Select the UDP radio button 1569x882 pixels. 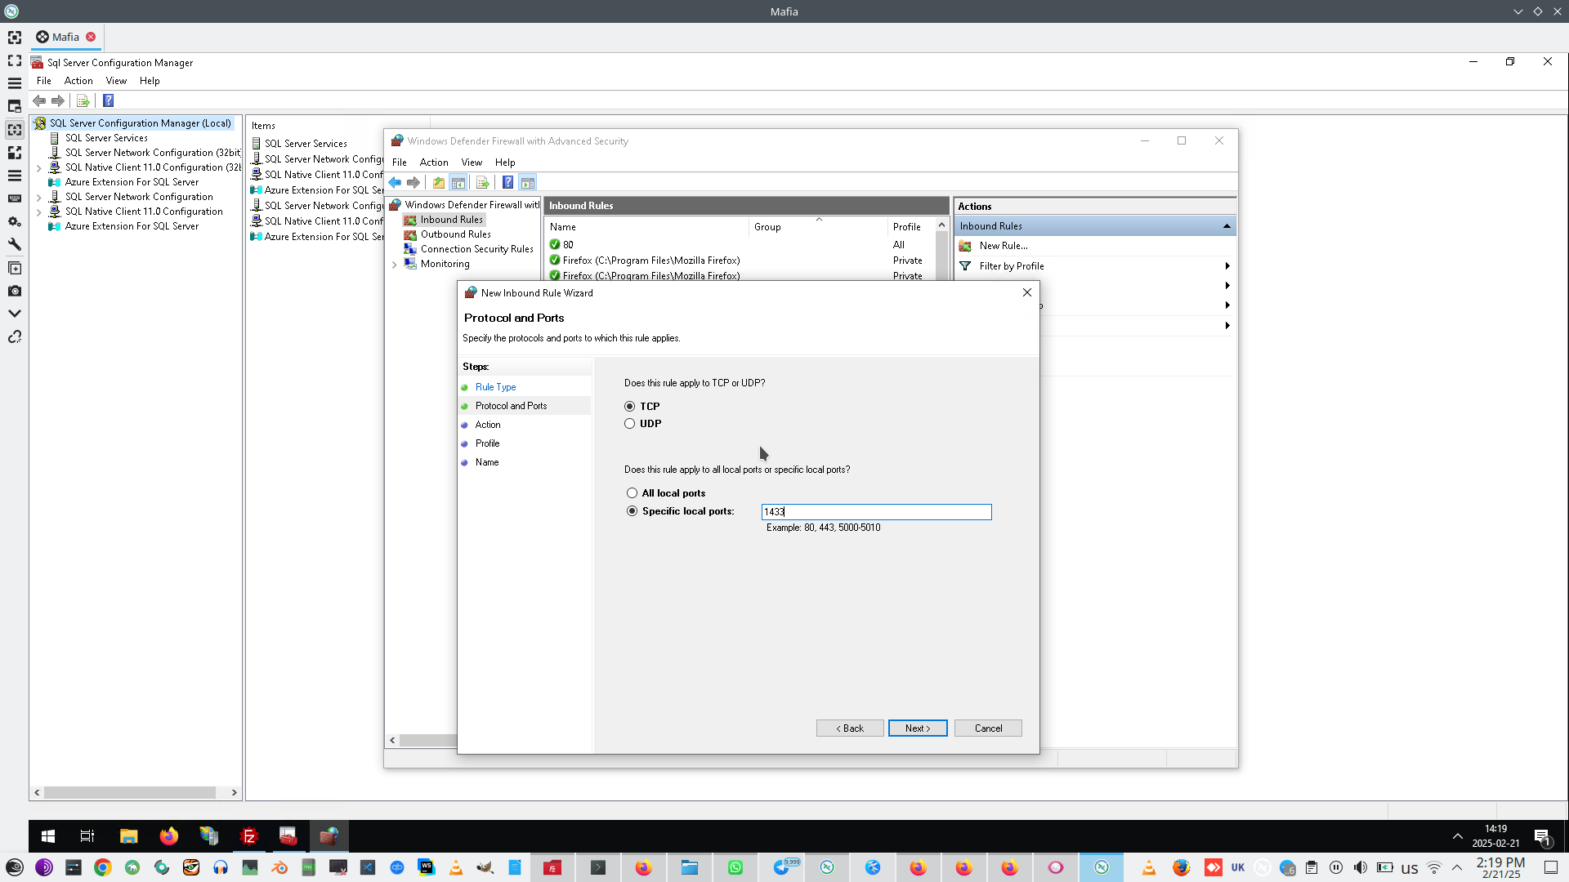pos(629,424)
